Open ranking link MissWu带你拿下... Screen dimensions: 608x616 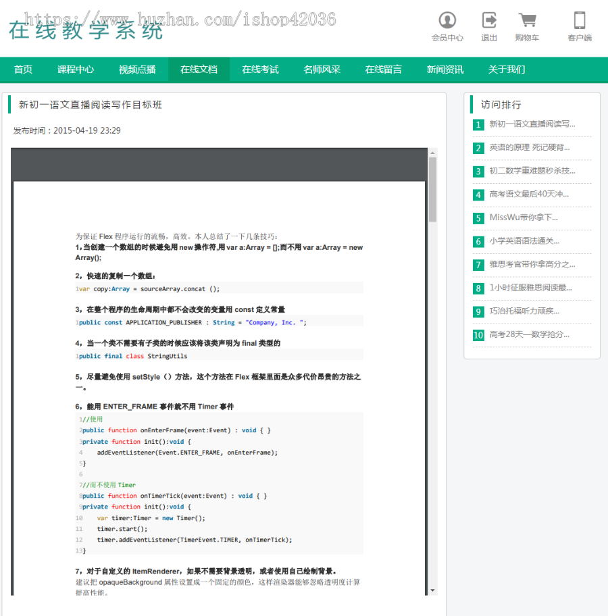524,217
